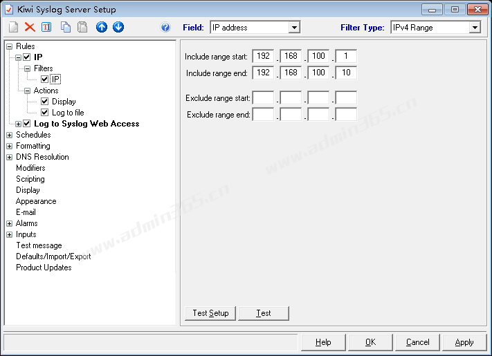
Task: Collapse the Rules tree node
Action: pos(10,46)
